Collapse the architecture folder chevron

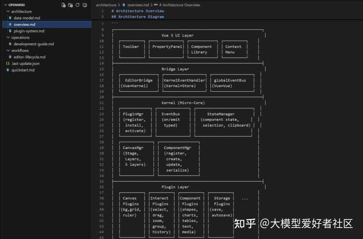click(x=8, y=11)
